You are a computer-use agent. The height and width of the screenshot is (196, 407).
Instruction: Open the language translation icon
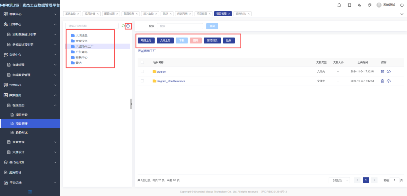(x=359, y=5)
